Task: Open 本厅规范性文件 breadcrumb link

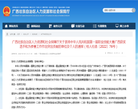Action: point(46,34)
